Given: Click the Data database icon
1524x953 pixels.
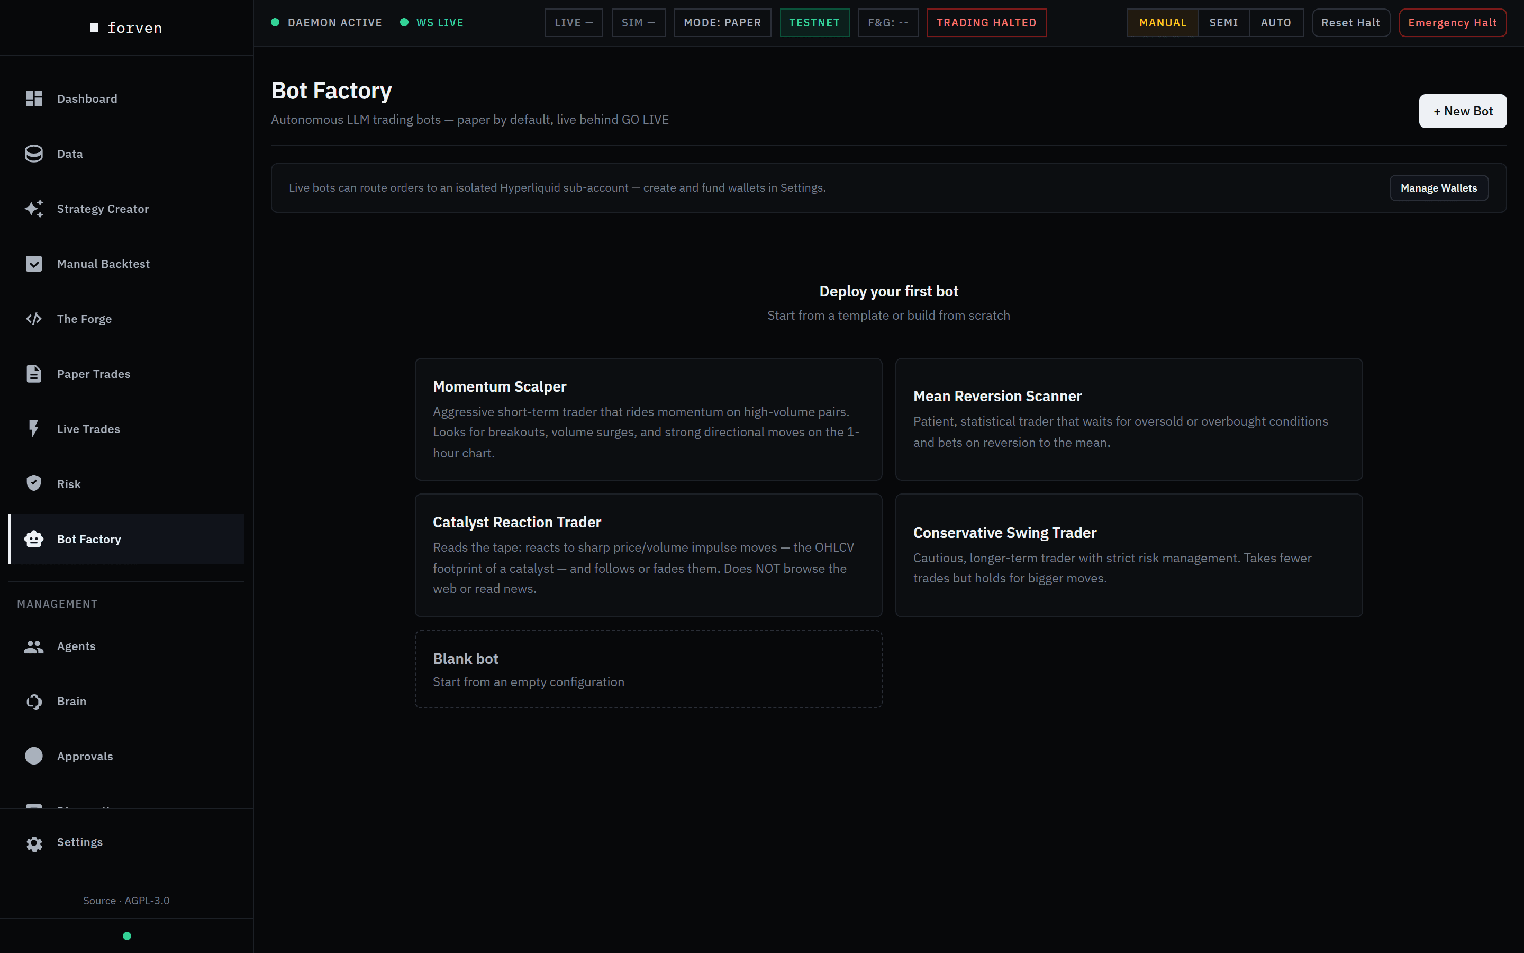Looking at the screenshot, I should (34, 154).
